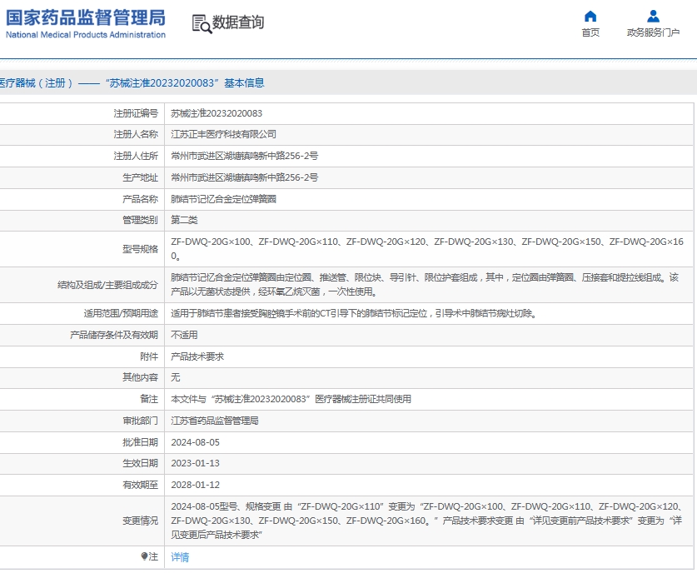
Task: Click the 变更情况 row label
Action: click(141, 521)
